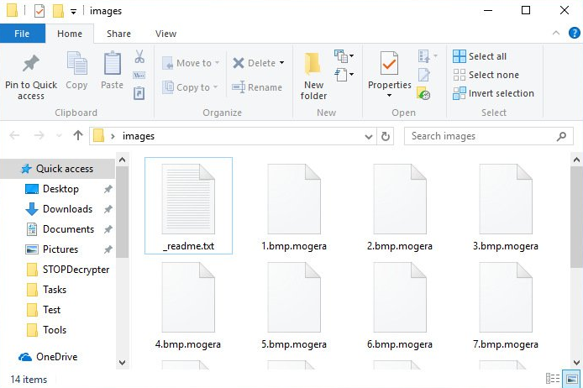Switch to the View tab
The height and width of the screenshot is (388, 583).
pyautogui.click(x=165, y=34)
